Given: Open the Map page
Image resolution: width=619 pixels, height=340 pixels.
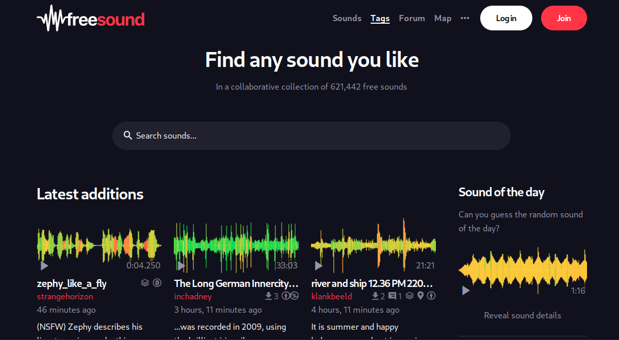Looking at the screenshot, I should pyautogui.click(x=443, y=18).
